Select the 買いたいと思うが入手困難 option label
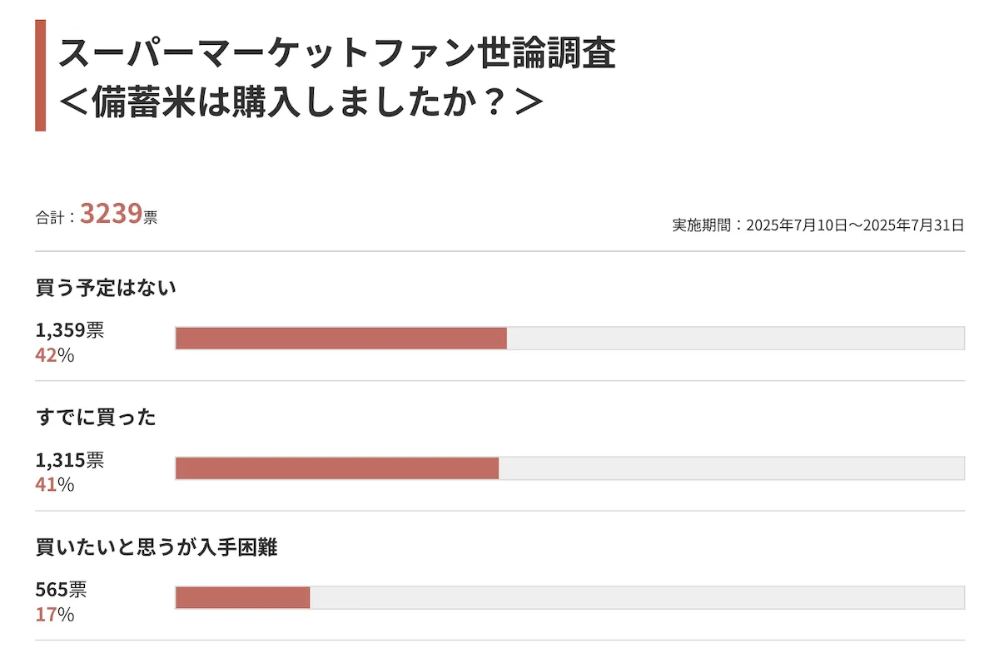The image size is (999, 663). 156,548
